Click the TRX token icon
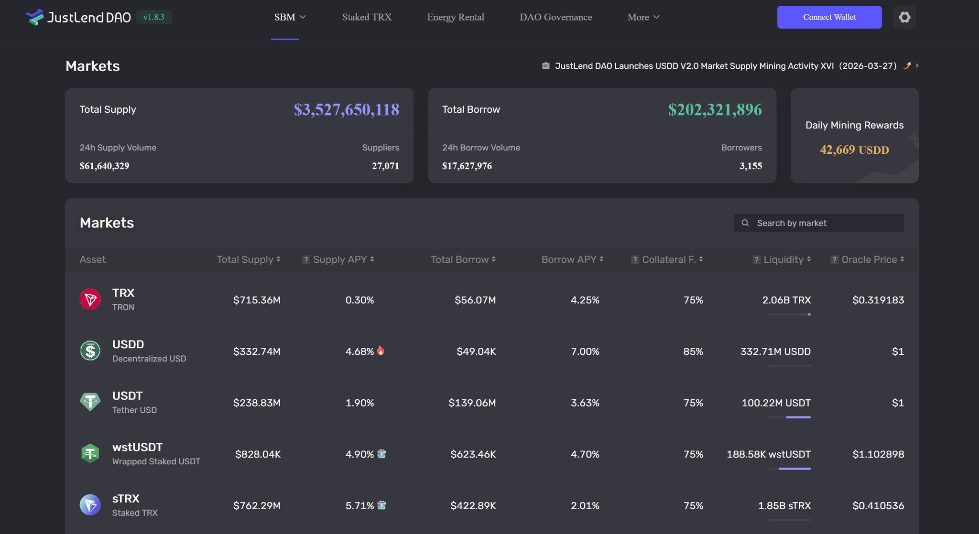The image size is (979, 534). coord(90,299)
